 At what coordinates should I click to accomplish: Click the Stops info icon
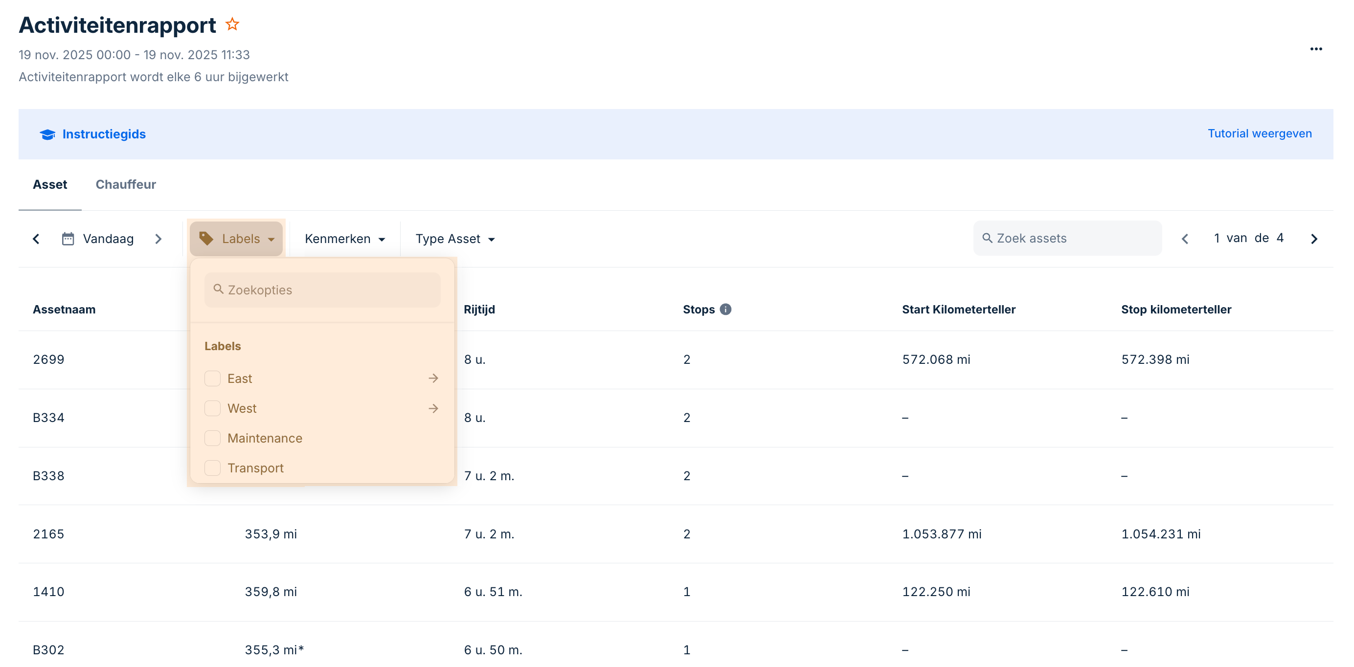click(725, 310)
